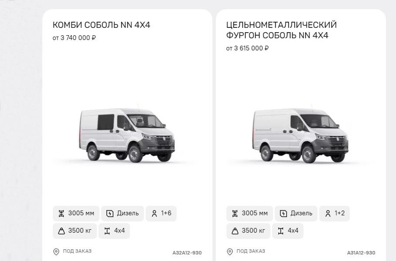
Task: Click the fuel icon on Цельнометаллический Фургон card
Action: [283, 213]
